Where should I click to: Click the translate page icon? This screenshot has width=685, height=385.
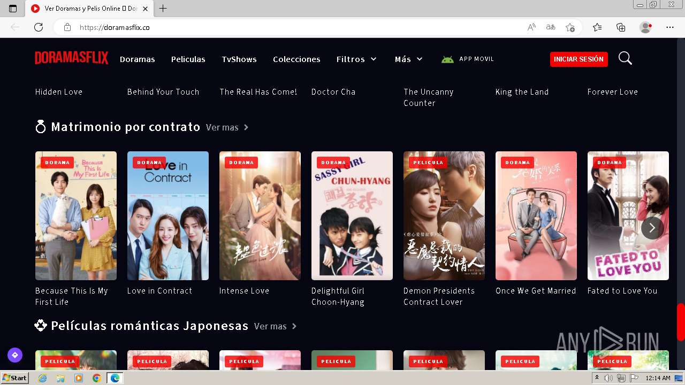pos(551,27)
